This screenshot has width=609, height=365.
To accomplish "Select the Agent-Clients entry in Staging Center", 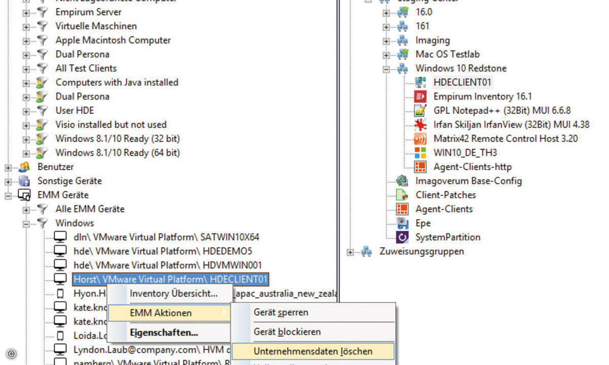I will pos(444,209).
